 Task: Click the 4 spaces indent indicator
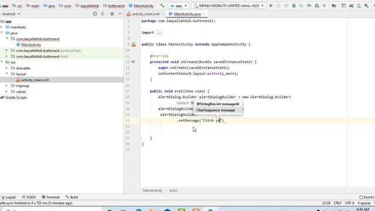[x=364, y=203]
